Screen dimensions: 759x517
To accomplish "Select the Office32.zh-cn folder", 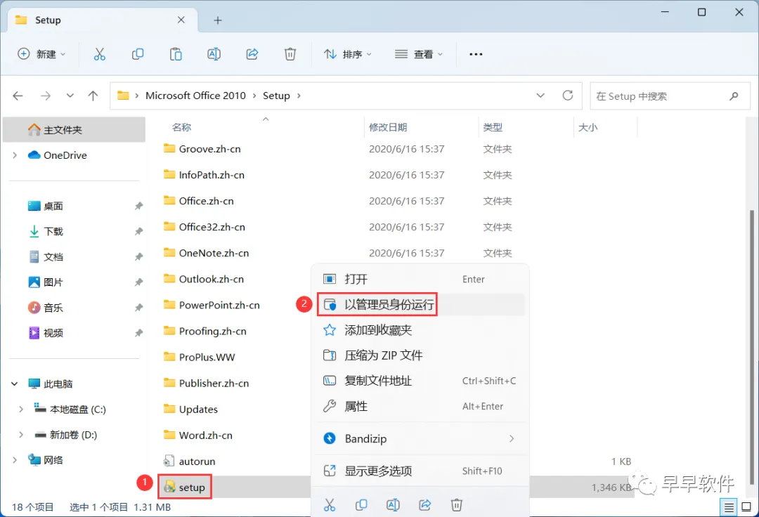I will 212,227.
